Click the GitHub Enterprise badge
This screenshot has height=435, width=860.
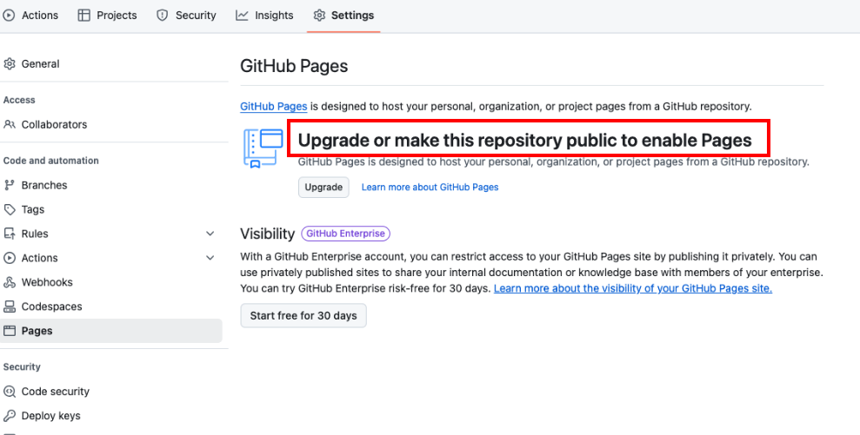345,234
